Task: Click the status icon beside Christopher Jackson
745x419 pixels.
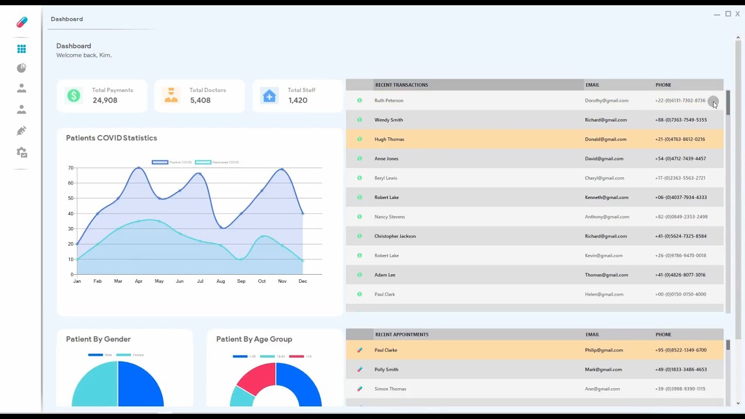Action: (359, 236)
